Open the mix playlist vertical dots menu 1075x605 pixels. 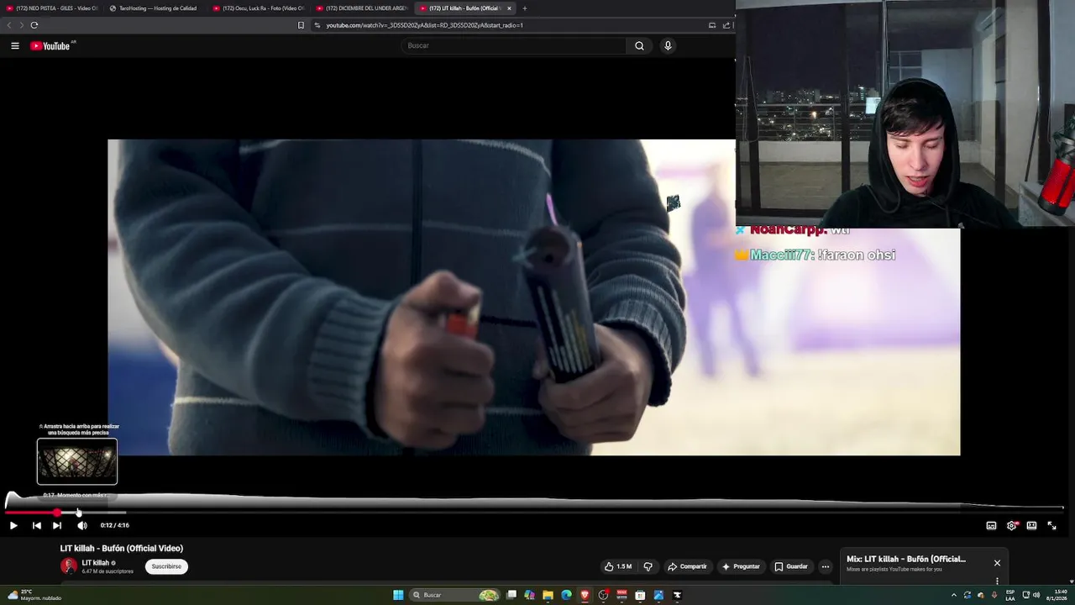click(x=997, y=581)
